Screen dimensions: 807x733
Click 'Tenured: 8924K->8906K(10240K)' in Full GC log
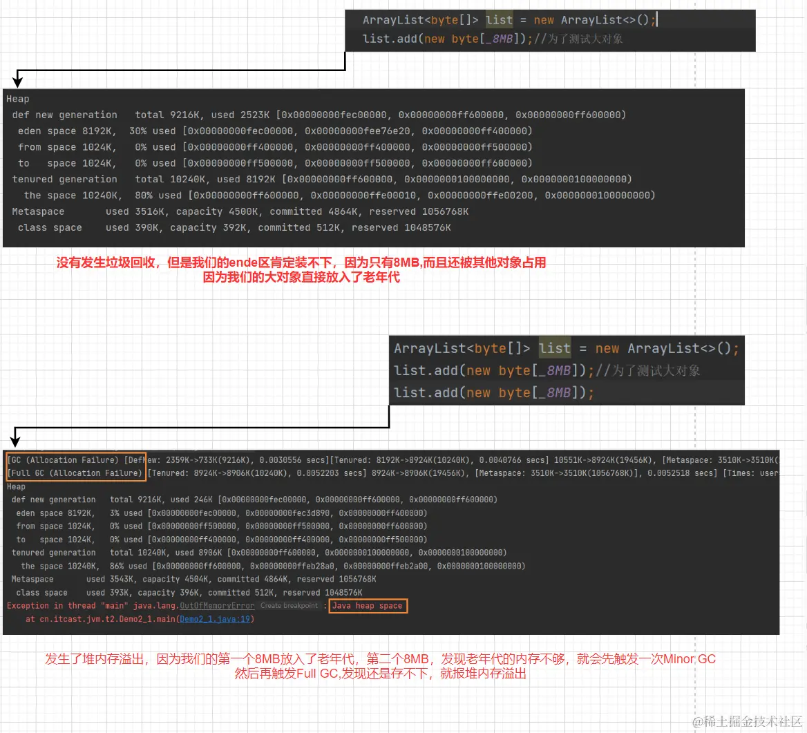(219, 473)
